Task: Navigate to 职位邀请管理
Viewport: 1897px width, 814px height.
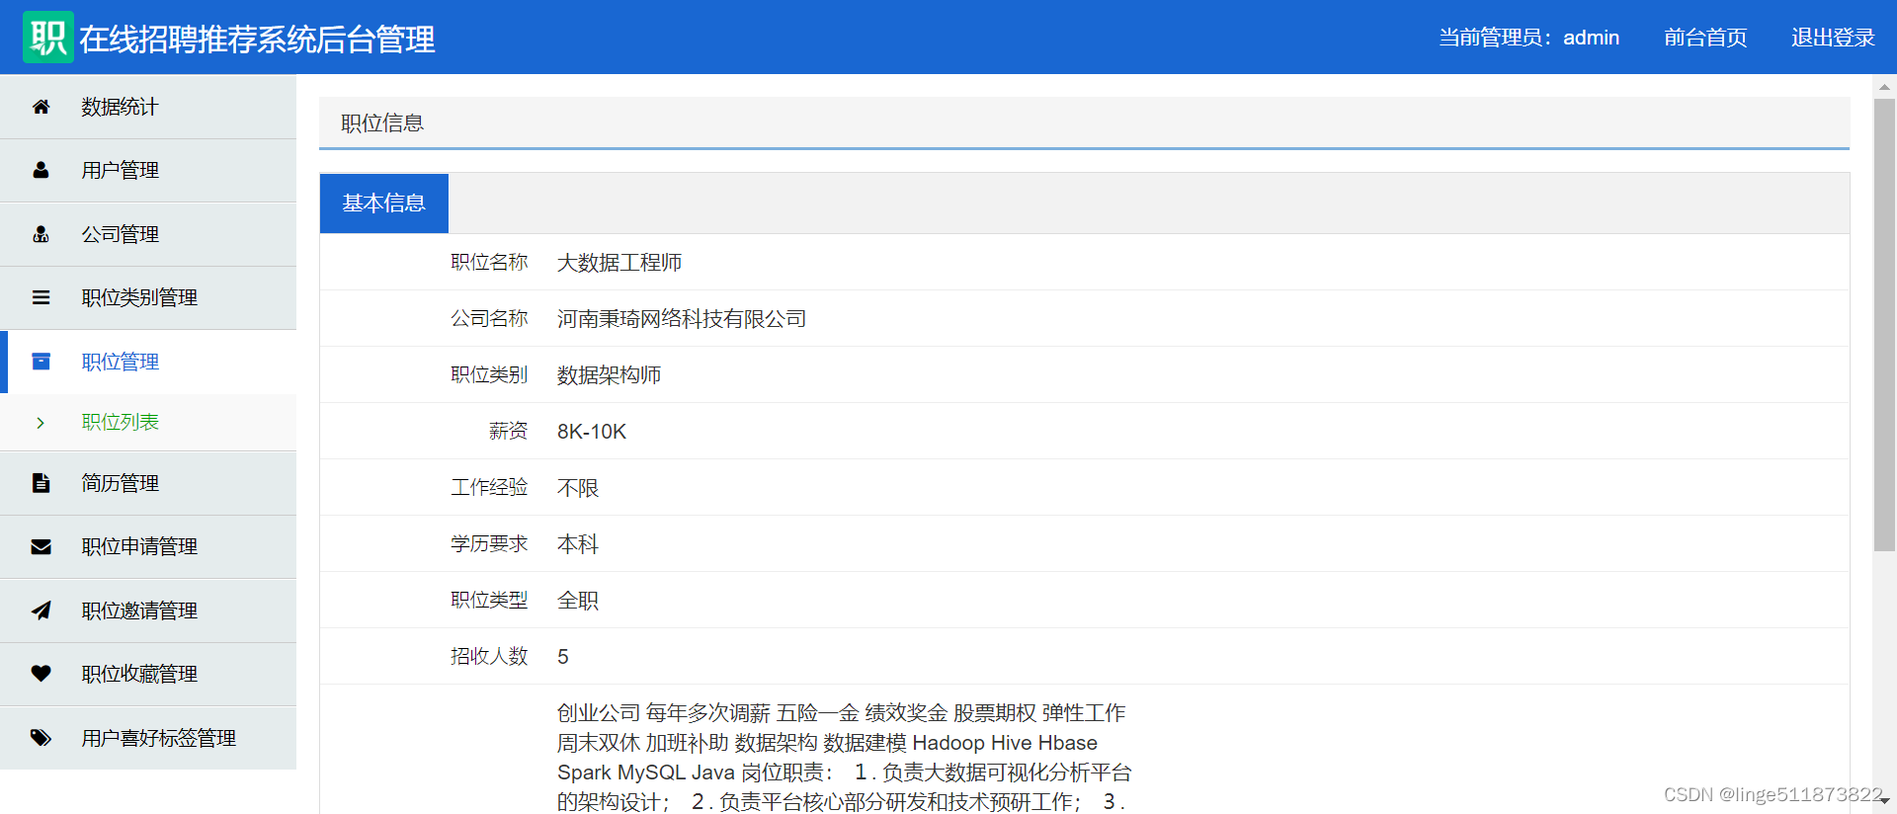Action: pyautogui.click(x=148, y=610)
